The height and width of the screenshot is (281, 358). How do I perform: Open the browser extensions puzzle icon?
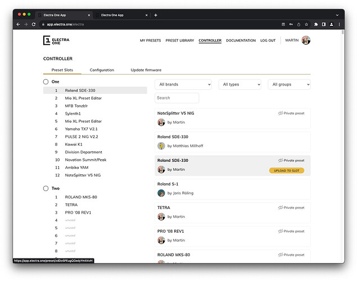[x=316, y=24]
